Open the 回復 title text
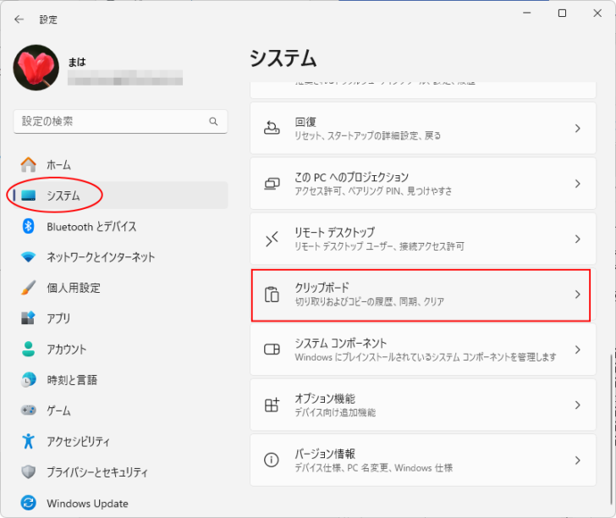616x518 pixels. coord(305,122)
